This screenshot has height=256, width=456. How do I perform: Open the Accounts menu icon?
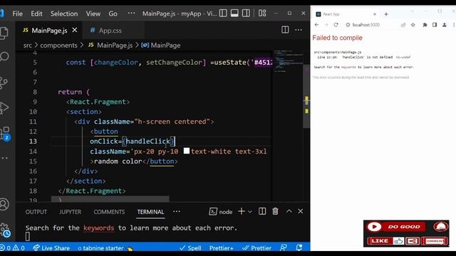4,204
